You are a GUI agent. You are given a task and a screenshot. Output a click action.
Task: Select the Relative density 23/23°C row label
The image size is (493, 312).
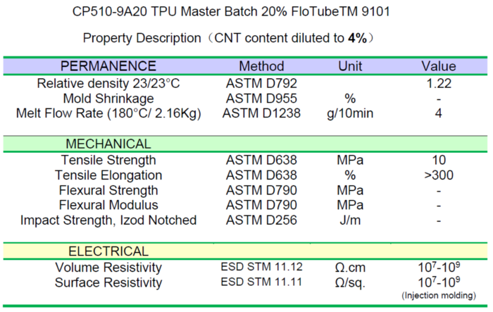[108, 83]
